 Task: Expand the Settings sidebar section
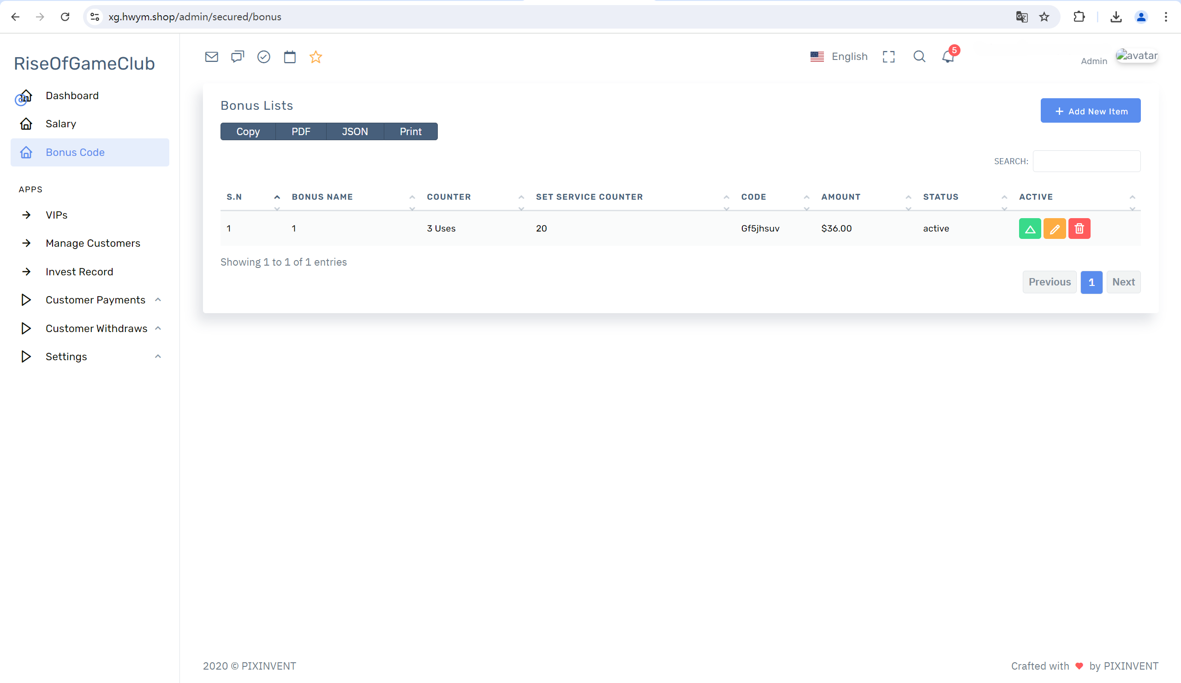66,356
